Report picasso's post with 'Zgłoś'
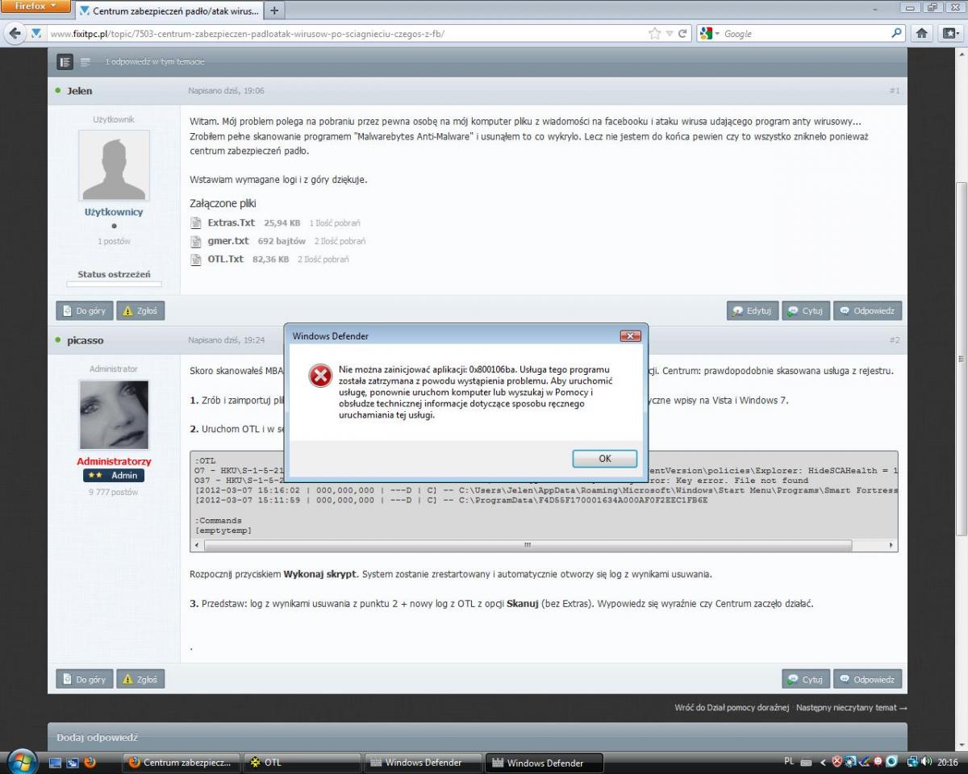The height and width of the screenshot is (774, 968). [x=140, y=680]
